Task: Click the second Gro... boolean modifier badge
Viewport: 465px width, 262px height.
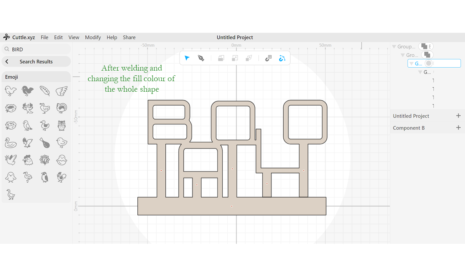Action: click(x=427, y=55)
